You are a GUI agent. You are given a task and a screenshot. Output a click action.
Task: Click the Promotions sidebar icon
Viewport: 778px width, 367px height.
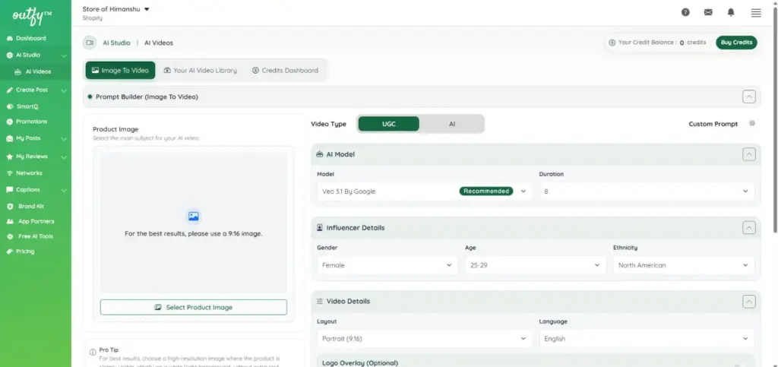point(10,122)
